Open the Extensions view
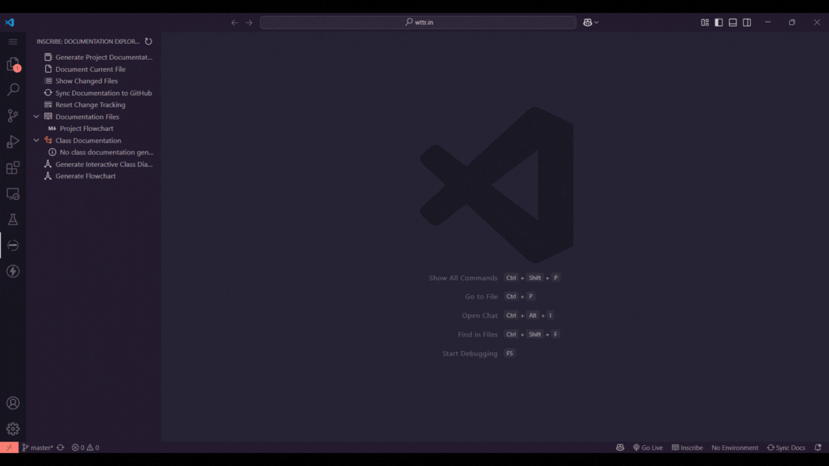The image size is (829, 466). [13, 168]
